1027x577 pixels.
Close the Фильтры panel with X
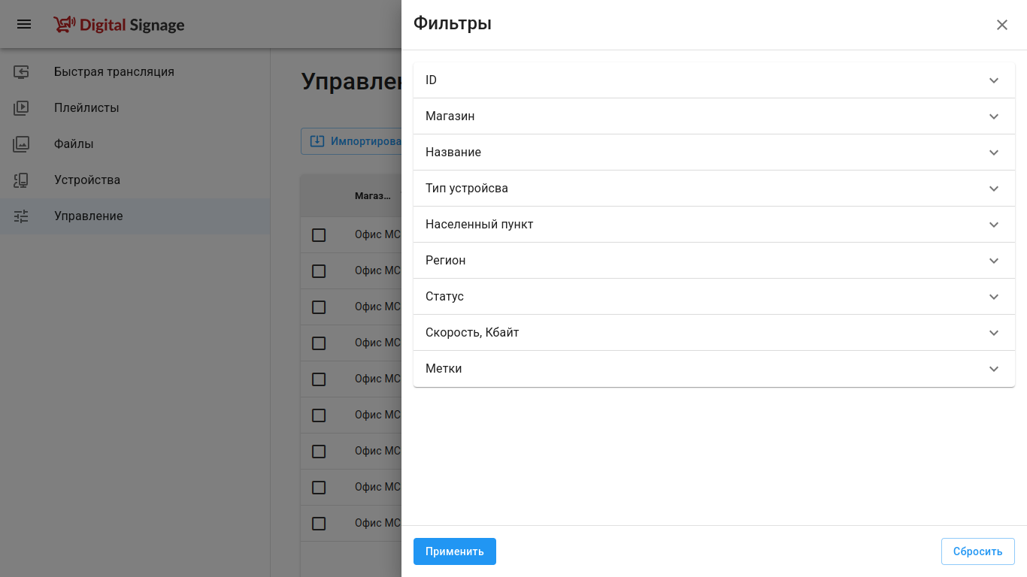(1001, 25)
